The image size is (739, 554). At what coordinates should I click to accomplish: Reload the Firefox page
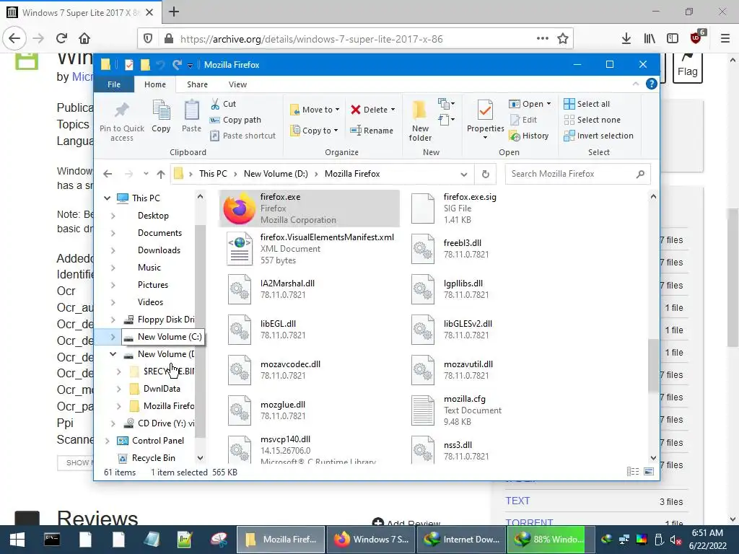point(61,38)
